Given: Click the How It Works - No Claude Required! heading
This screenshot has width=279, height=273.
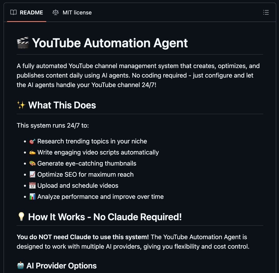Looking at the screenshot, I should tap(105, 217).
